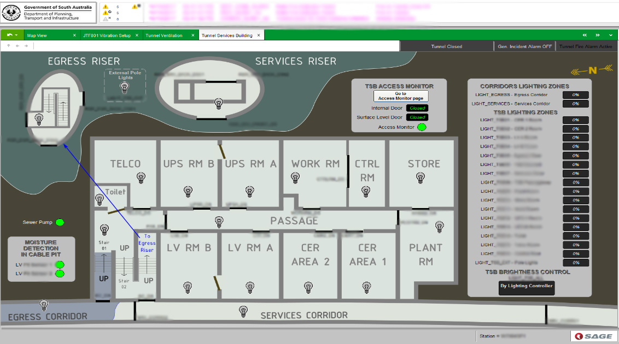
Task: Click the Services Corridor light bulb
Action: pyautogui.click(x=243, y=311)
